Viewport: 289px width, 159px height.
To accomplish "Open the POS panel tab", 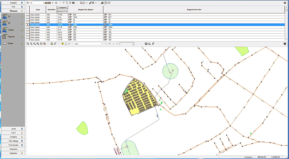I will pos(13,7).
